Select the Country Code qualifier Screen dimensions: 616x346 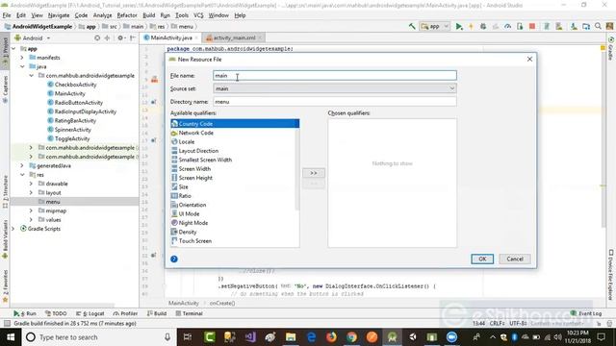235,124
